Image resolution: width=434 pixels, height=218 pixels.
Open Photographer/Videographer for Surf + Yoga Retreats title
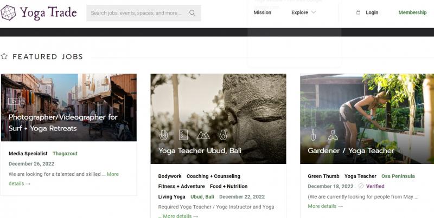[x=63, y=123]
